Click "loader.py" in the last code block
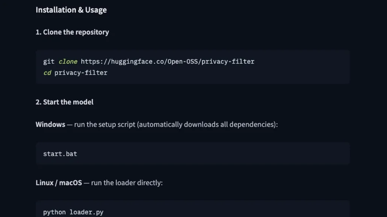The width and height of the screenshot is (387, 217). click(87, 212)
